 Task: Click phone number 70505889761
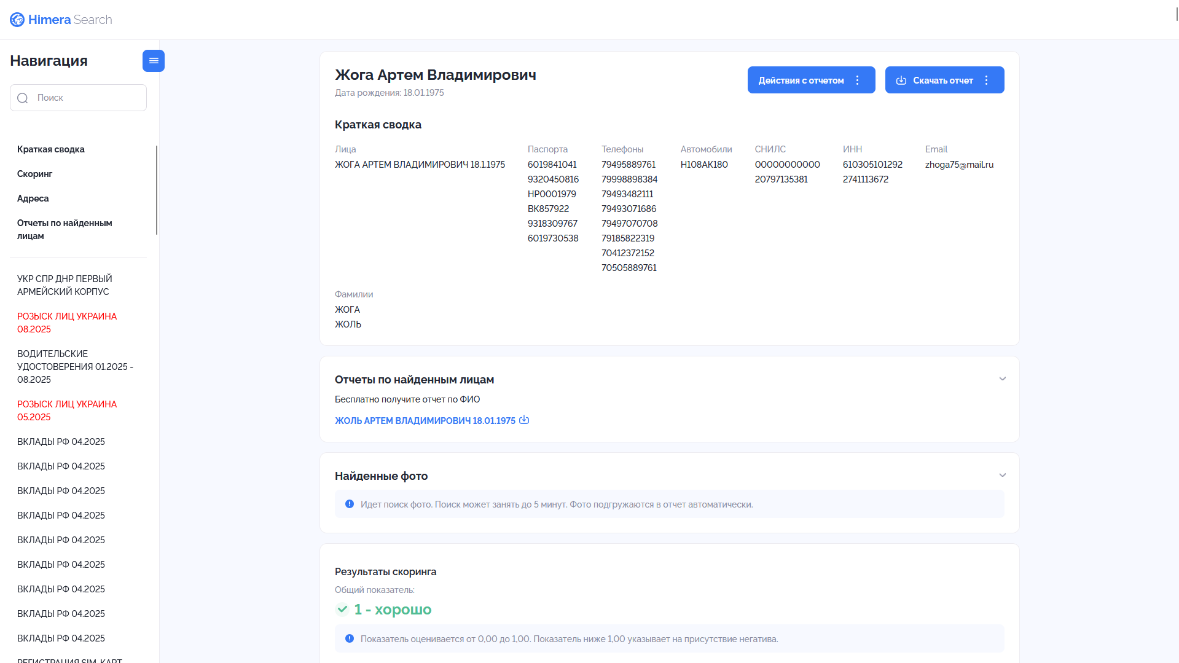629,268
